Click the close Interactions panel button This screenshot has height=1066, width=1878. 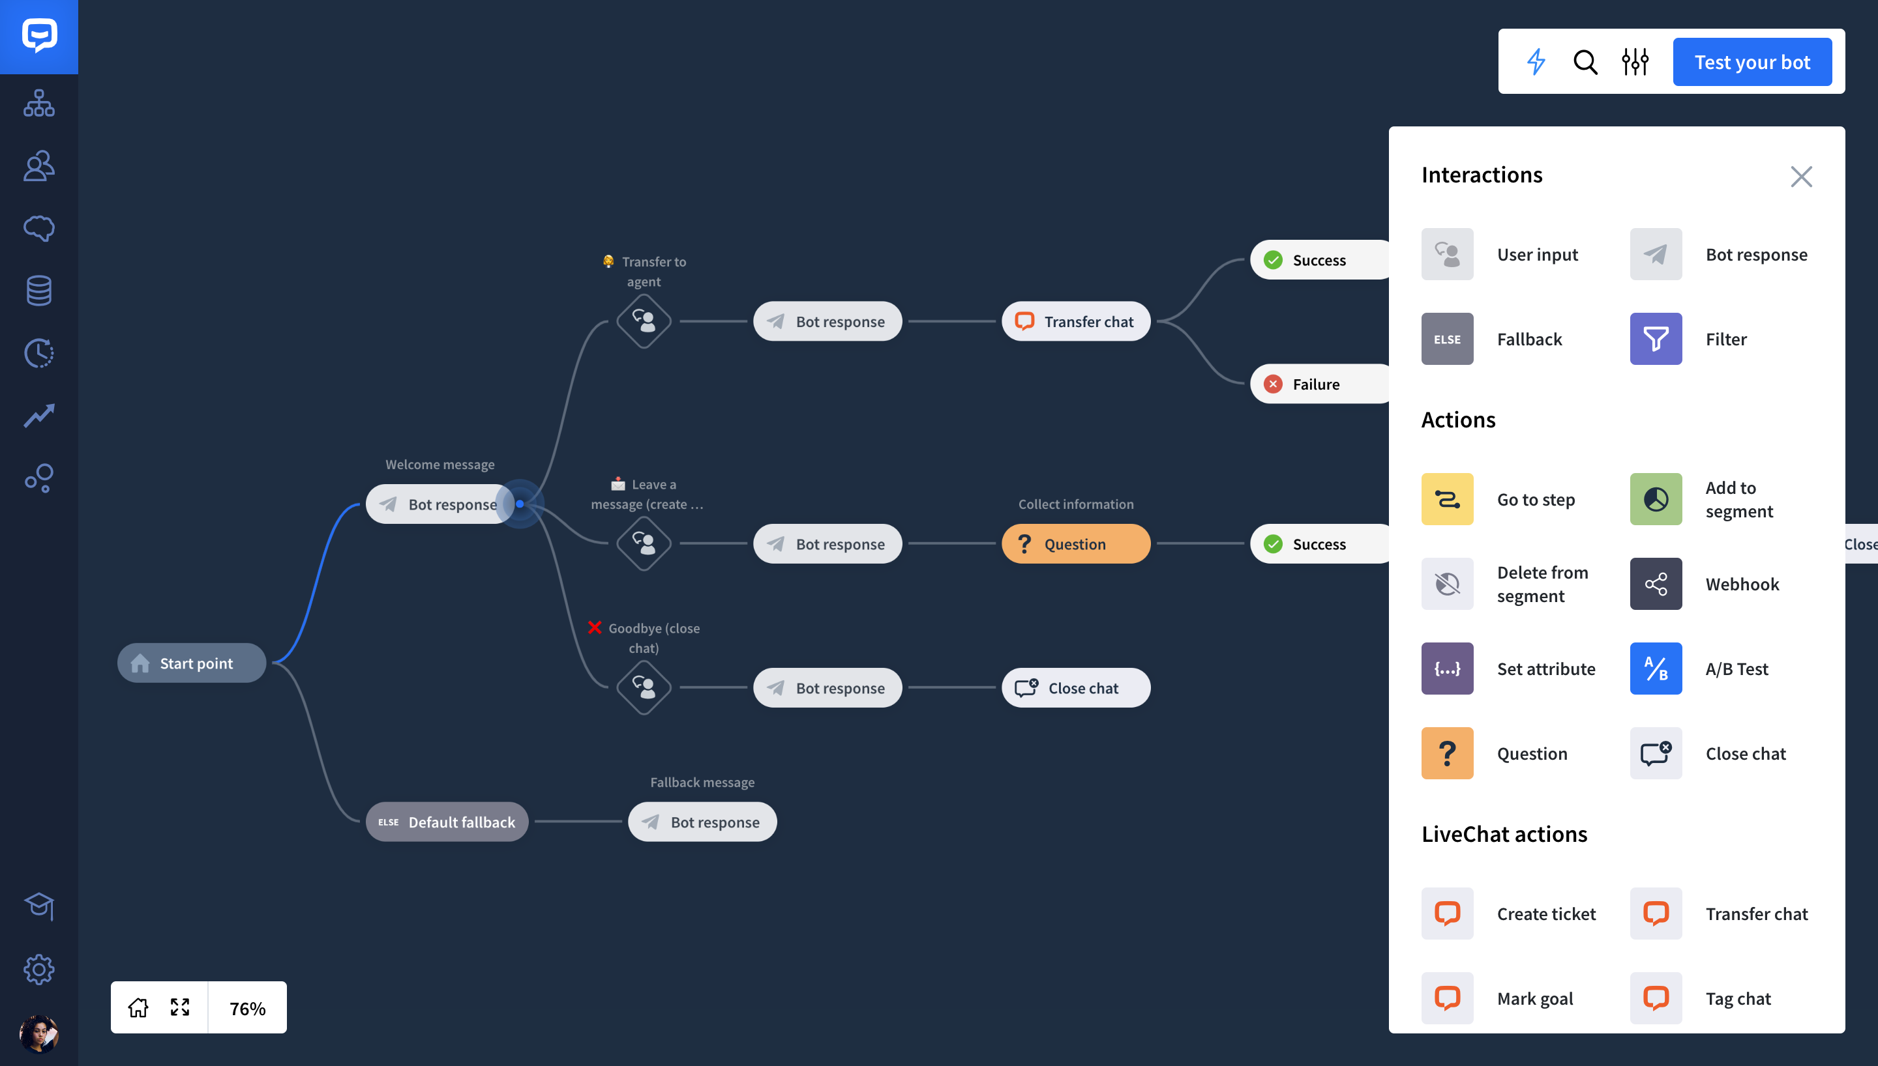[1802, 177]
